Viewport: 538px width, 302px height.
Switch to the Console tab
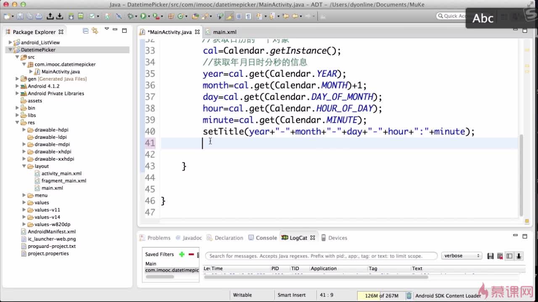[263, 238]
